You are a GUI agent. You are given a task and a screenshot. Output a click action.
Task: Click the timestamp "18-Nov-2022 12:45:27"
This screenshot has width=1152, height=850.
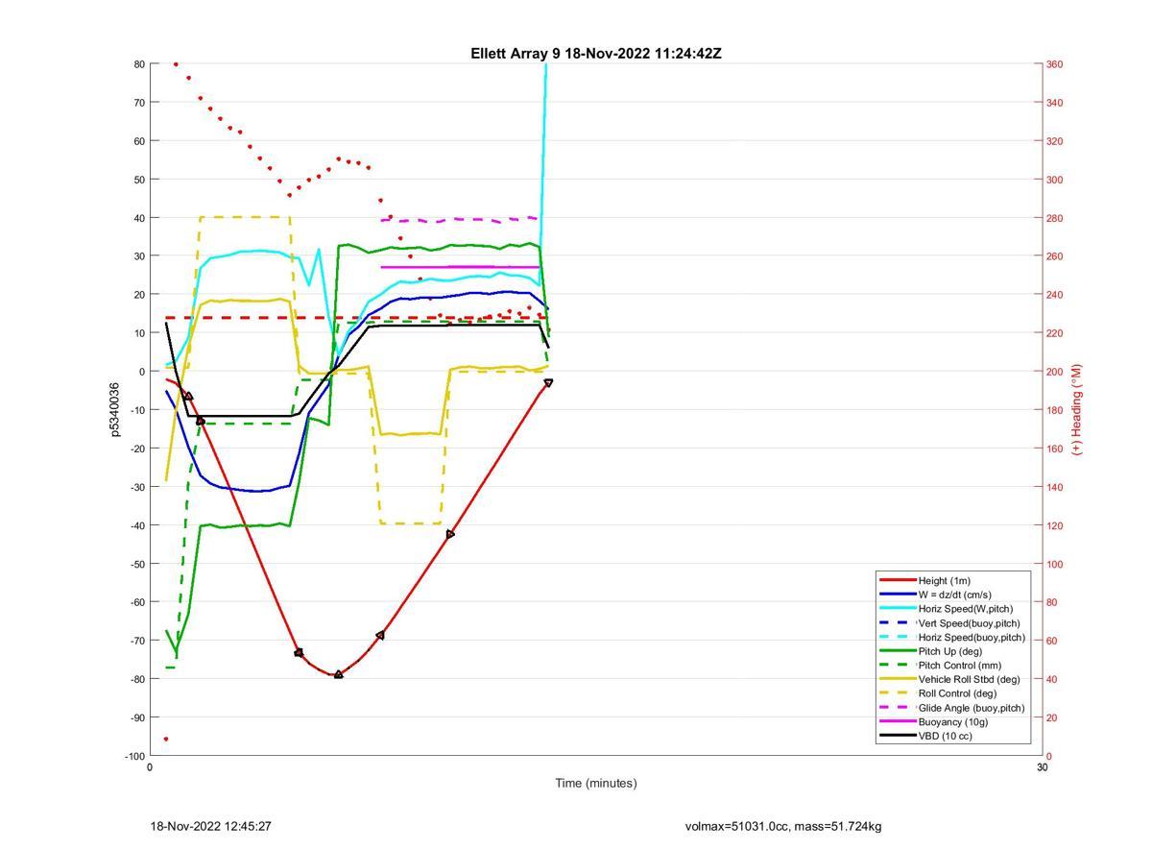click(x=210, y=827)
